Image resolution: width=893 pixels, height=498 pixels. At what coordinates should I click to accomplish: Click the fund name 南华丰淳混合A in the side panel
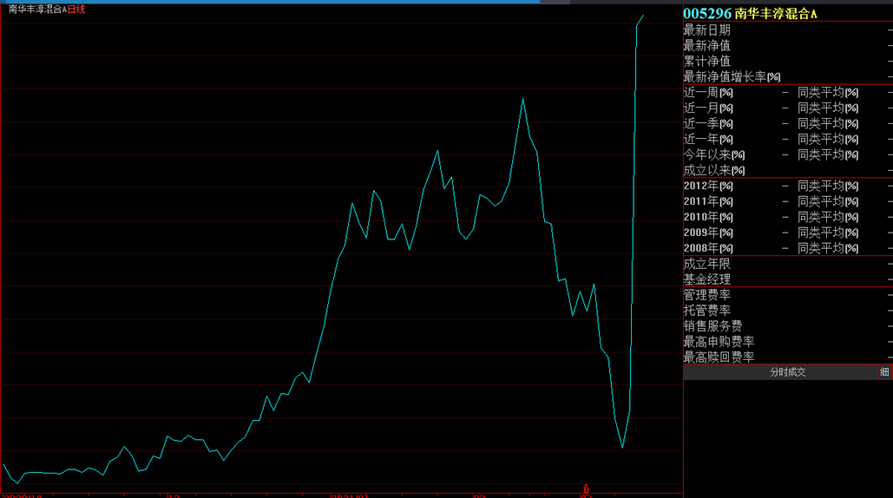point(776,14)
